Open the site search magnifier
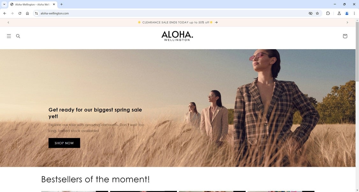Image resolution: width=359 pixels, height=192 pixels. click(x=18, y=36)
